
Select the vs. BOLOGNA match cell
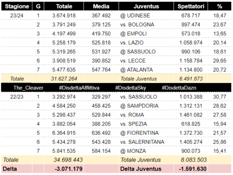click(137, 24)
